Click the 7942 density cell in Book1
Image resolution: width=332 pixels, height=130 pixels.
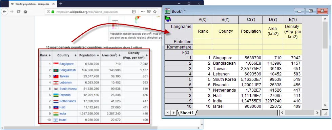(293, 58)
